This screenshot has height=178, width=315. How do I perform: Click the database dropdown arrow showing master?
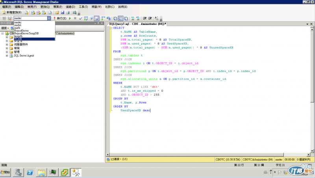49,18
